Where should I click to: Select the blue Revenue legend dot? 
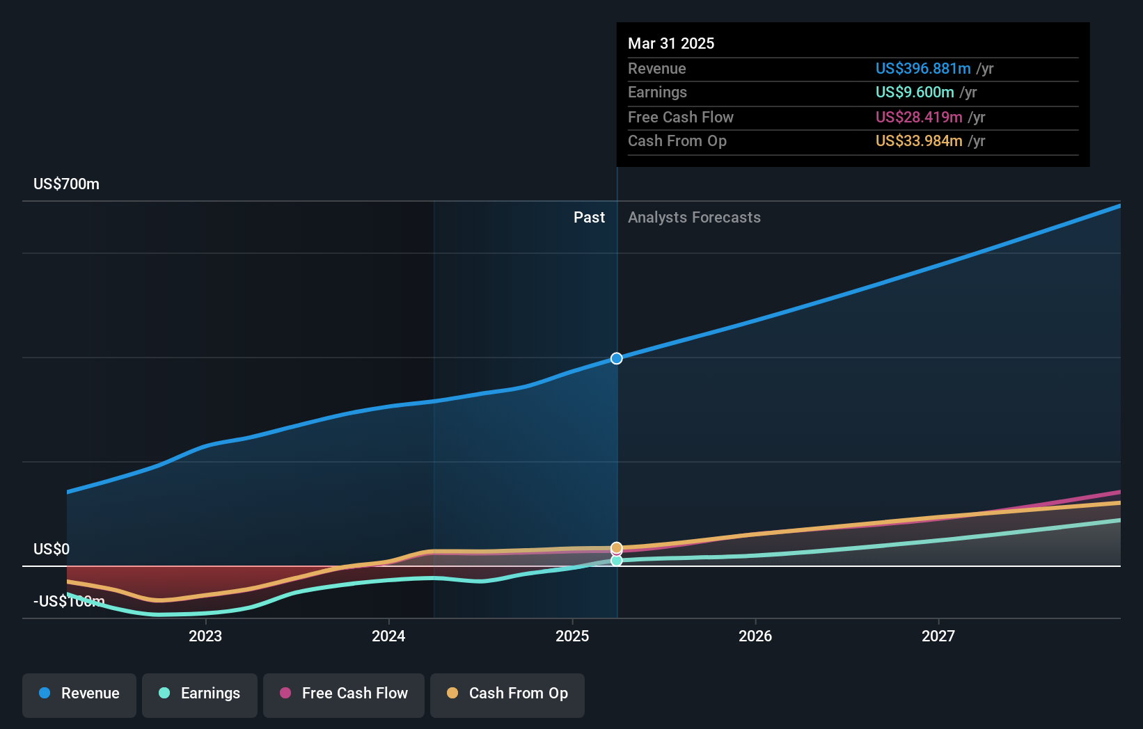pos(45,694)
